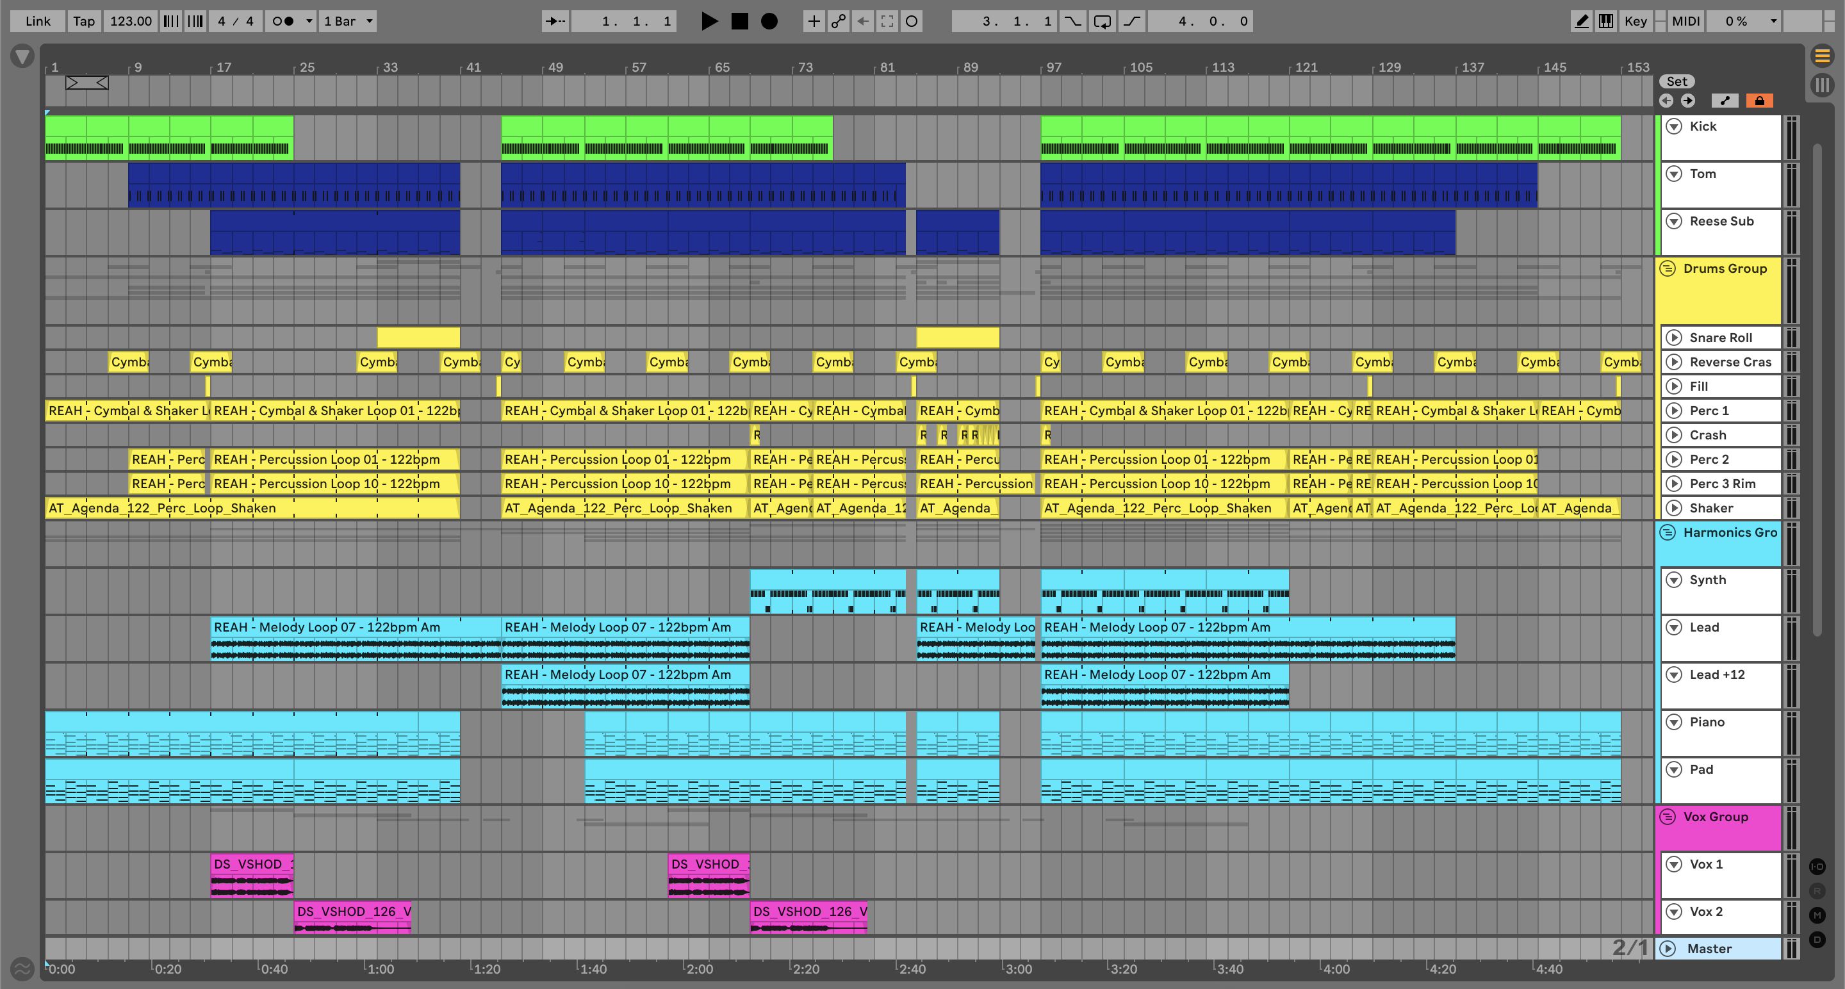Click the Set locator button
The image size is (1845, 989).
point(1677,81)
